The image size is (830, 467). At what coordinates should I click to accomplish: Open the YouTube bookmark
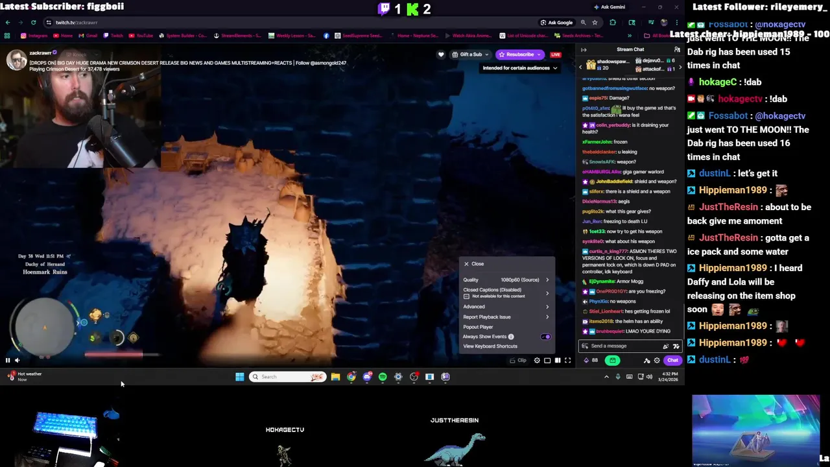point(141,36)
